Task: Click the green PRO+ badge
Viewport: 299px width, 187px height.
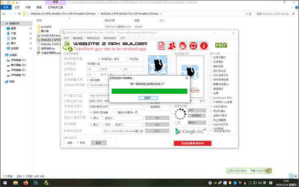Action: tap(221, 45)
